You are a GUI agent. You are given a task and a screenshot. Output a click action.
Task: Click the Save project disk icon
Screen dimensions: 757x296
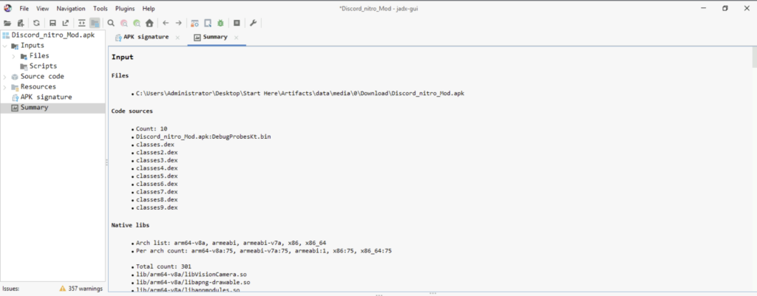coord(52,23)
